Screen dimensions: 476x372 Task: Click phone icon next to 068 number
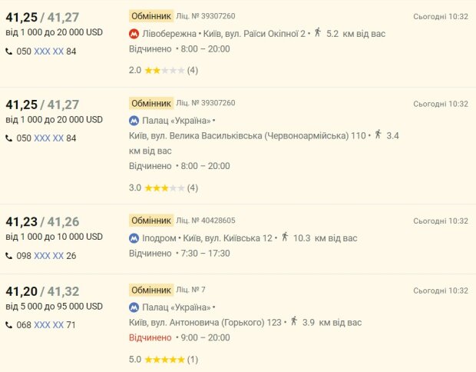pyautogui.click(x=9, y=325)
